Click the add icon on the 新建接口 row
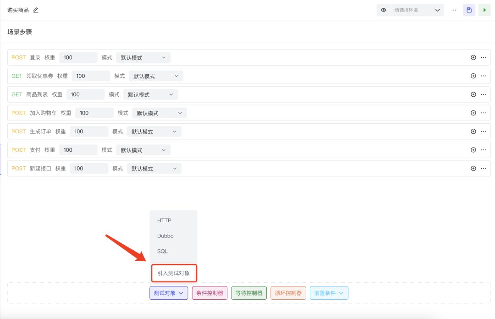The height and width of the screenshot is (319, 495). (473, 168)
